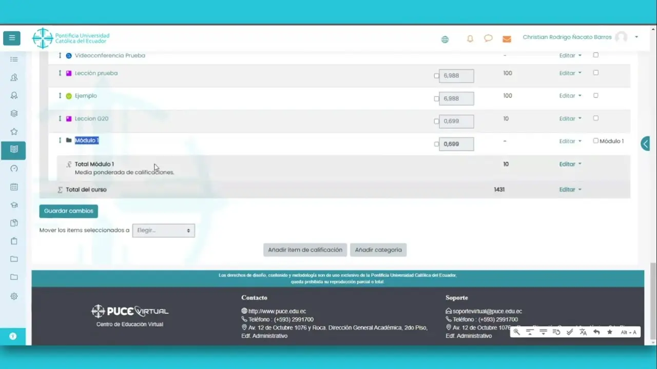The height and width of the screenshot is (369, 657).
Task: Toggle weight override checkbox for Módulo 1
Action: [437, 144]
